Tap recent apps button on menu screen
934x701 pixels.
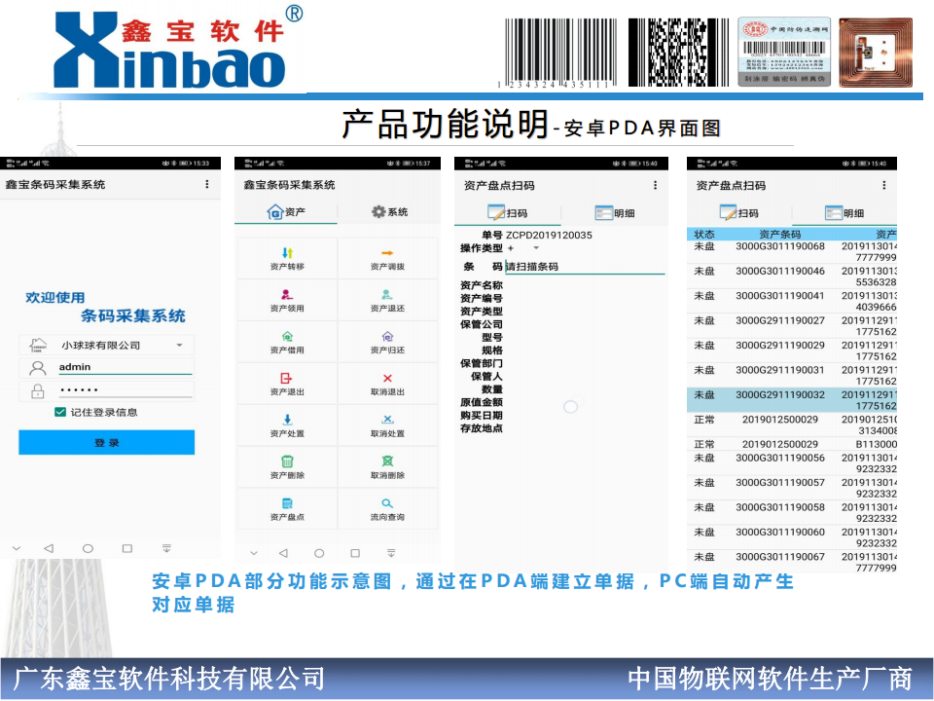point(355,553)
